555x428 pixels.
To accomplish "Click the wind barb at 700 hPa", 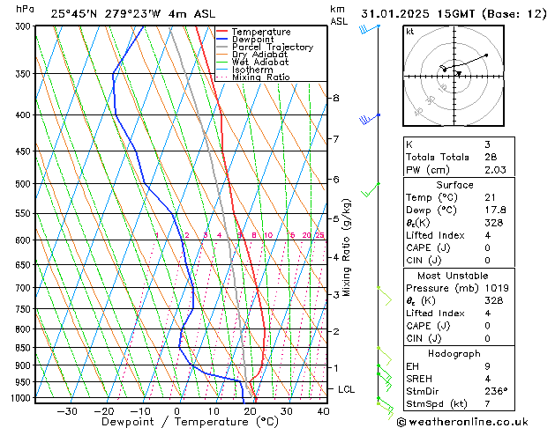I will 385,296.
